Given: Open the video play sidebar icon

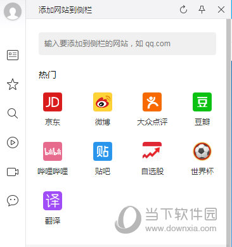Looking at the screenshot, I should pyautogui.click(x=13, y=142).
